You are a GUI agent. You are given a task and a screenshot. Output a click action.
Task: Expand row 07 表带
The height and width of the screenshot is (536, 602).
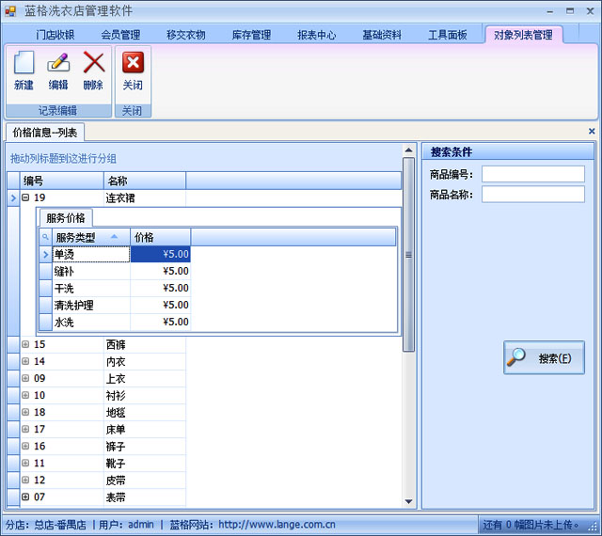25,497
